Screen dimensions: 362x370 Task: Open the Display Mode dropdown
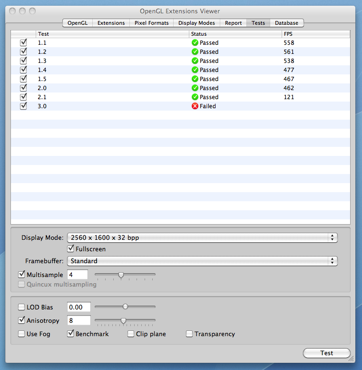click(203, 237)
